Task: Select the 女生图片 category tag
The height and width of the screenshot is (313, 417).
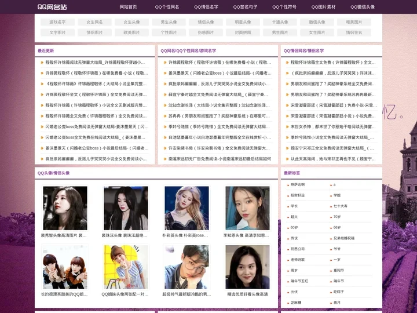Action: pyautogui.click(x=317, y=32)
